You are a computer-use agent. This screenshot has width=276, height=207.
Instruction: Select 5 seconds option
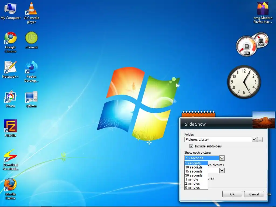click(x=196, y=163)
